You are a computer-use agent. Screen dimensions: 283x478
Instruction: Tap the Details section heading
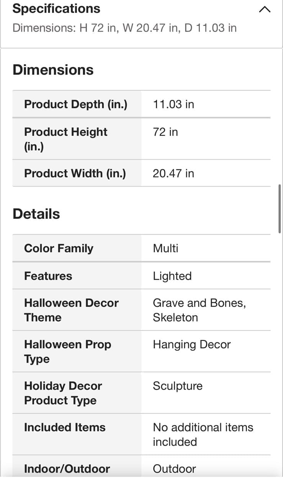tap(36, 214)
